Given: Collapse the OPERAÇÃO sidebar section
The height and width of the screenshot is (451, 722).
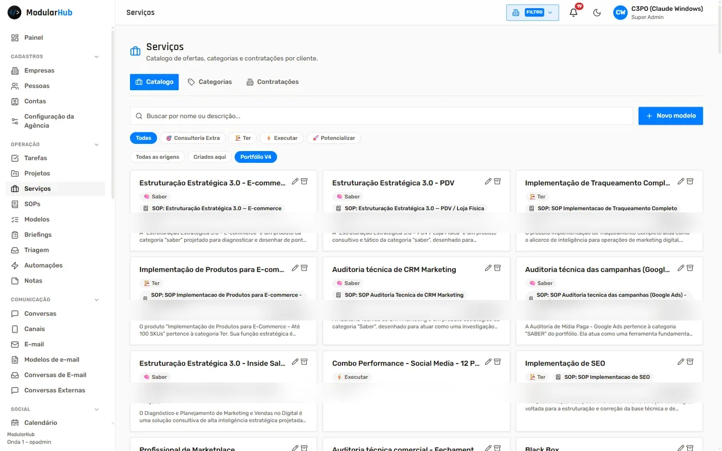Looking at the screenshot, I should (96, 145).
